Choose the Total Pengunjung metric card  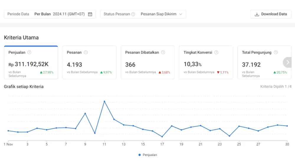coord(261,63)
